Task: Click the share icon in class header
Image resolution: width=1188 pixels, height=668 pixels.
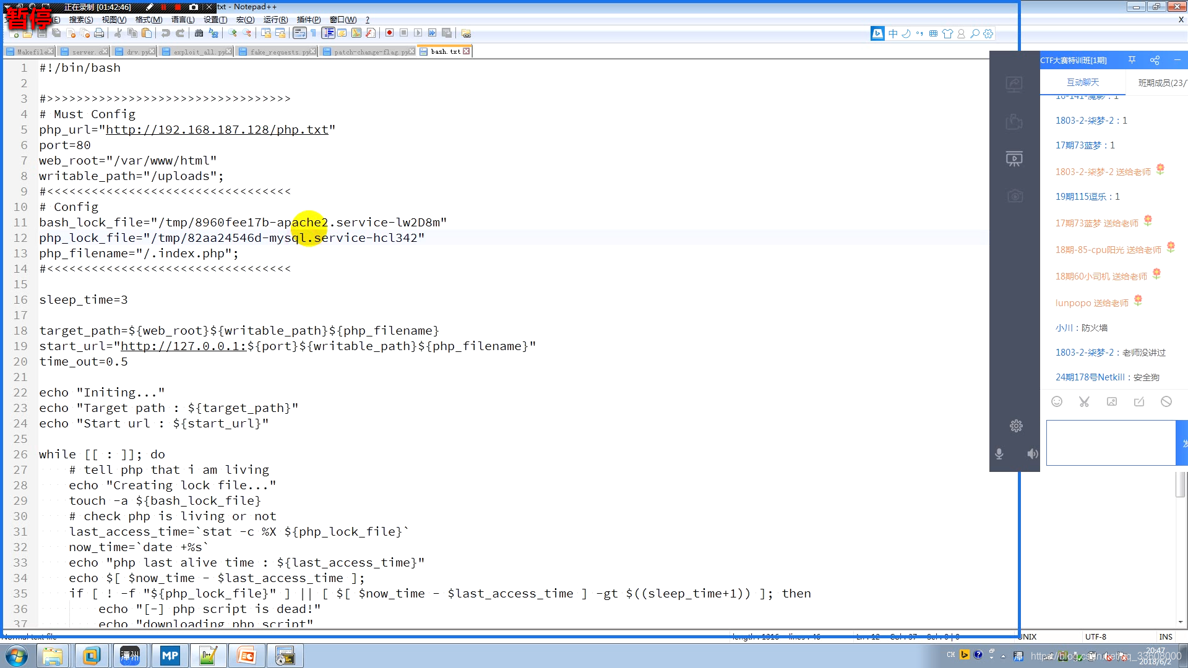Action: point(1155,60)
